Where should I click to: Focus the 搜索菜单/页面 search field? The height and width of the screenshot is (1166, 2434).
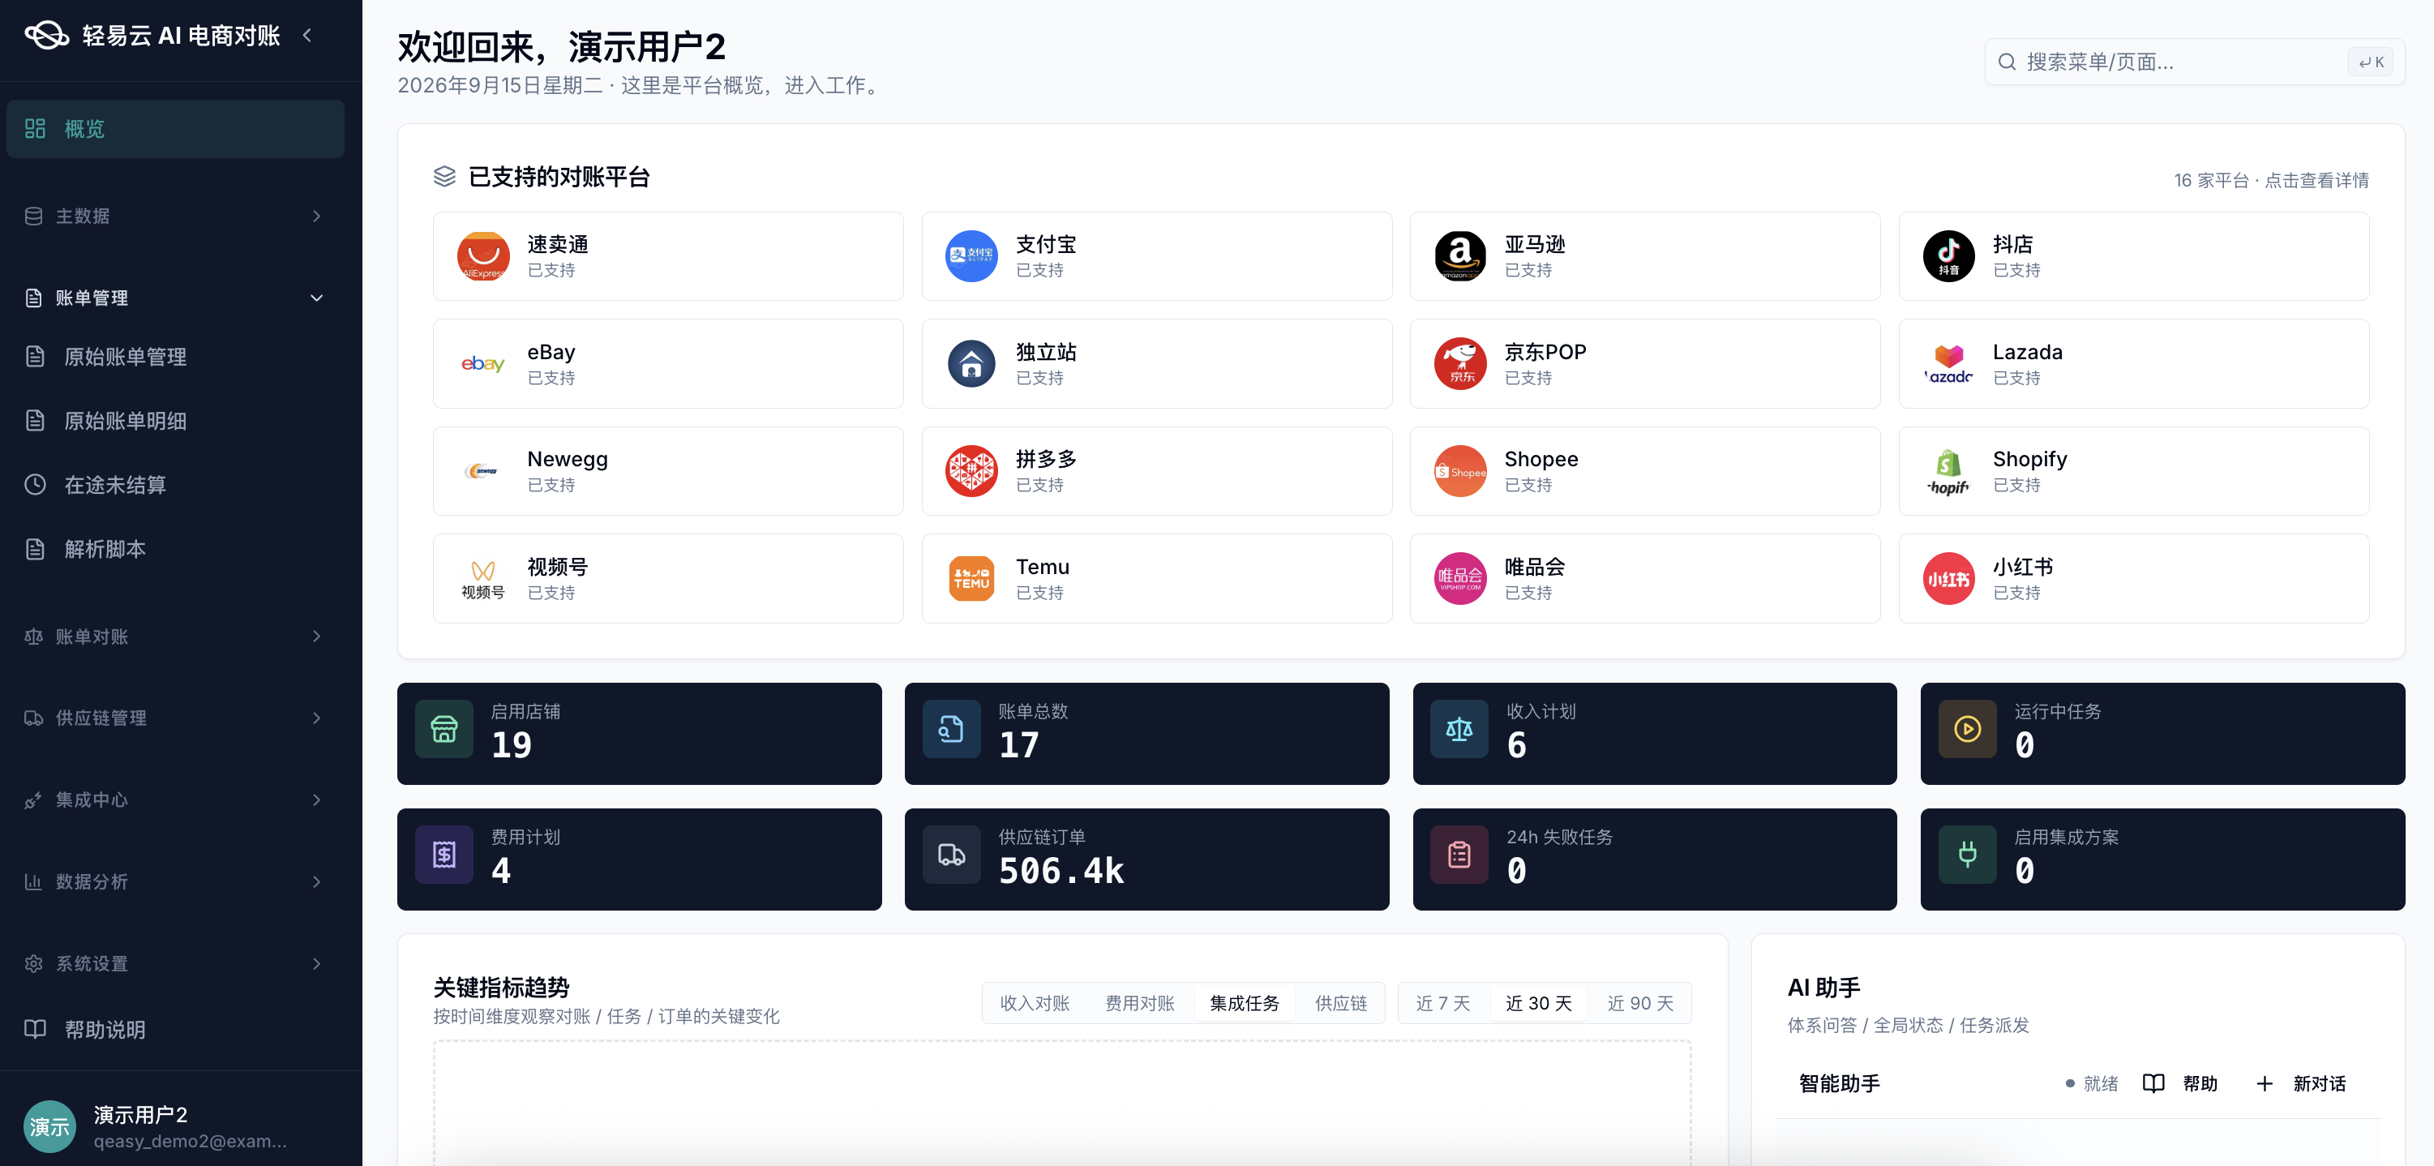tap(2194, 62)
